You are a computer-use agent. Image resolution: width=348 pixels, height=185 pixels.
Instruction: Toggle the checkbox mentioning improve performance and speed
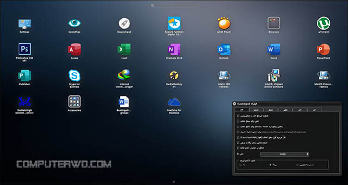click(238, 132)
